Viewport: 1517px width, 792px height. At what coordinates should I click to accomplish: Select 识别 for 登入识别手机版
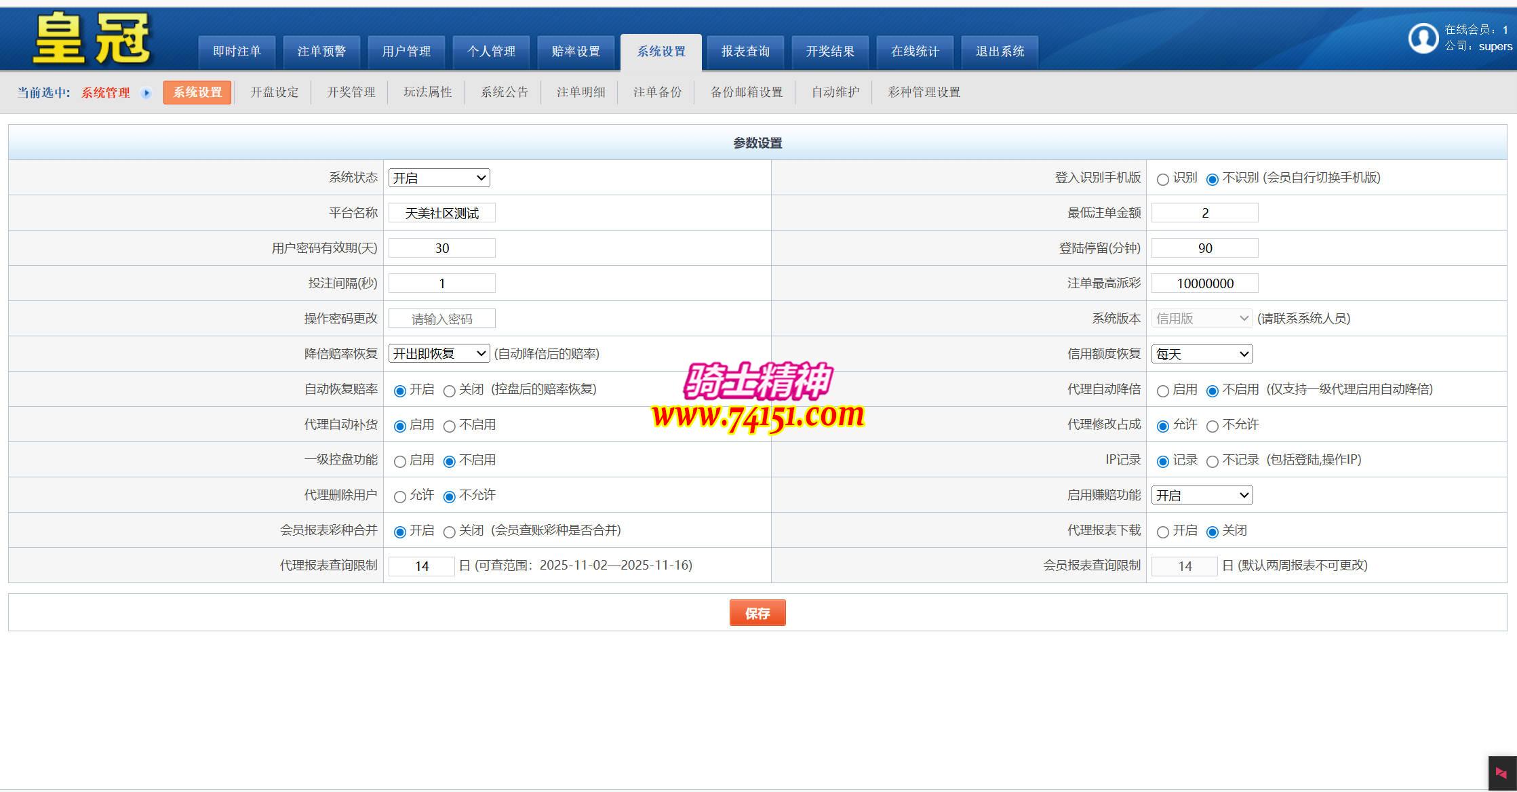(x=1162, y=178)
